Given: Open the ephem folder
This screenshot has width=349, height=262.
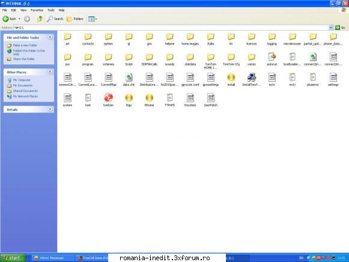Looking at the screenshot, I should (x=108, y=39).
